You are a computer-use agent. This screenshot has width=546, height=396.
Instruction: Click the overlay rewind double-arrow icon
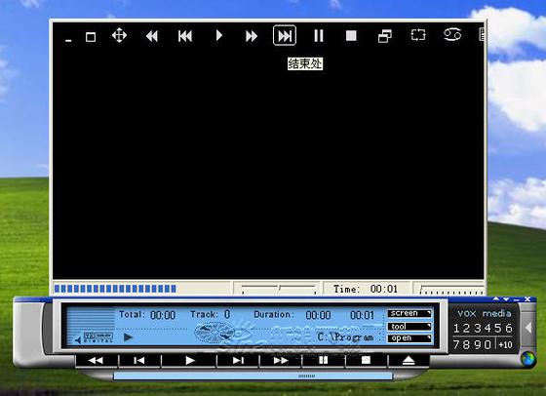[x=152, y=36]
